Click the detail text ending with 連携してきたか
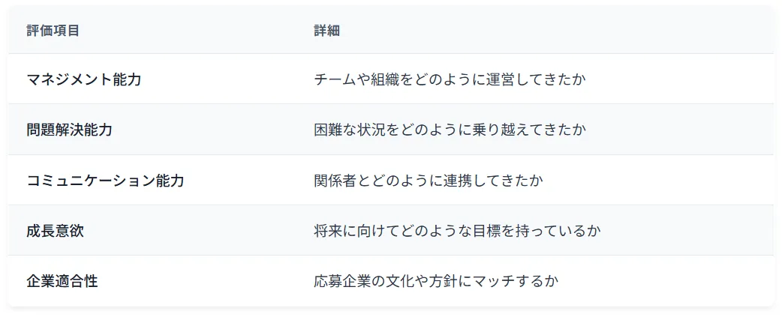The height and width of the screenshot is (317, 782). [428, 181]
